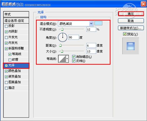Select the 纹理 sub-item label
Image resolution: width=147 pixels, height=121 pixels.
(x=15, y=60)
